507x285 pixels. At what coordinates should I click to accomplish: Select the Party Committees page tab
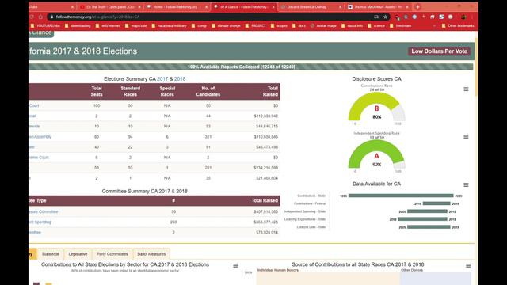pyautogui.click(x=112, y=254)
